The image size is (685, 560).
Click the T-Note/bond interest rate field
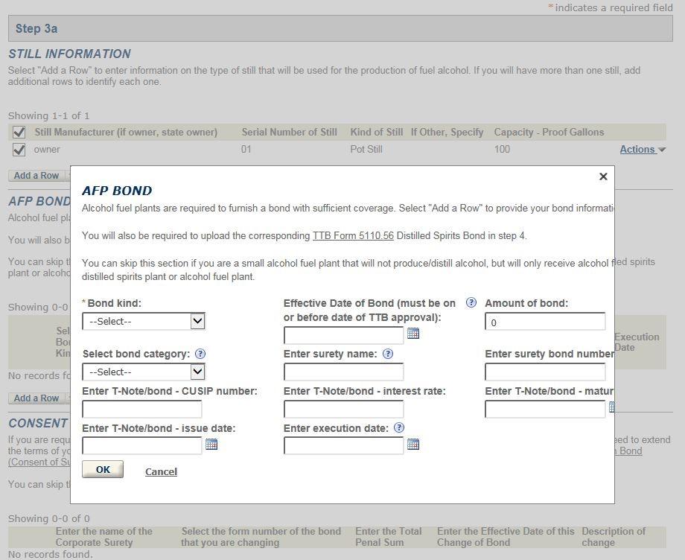point(343,409)
